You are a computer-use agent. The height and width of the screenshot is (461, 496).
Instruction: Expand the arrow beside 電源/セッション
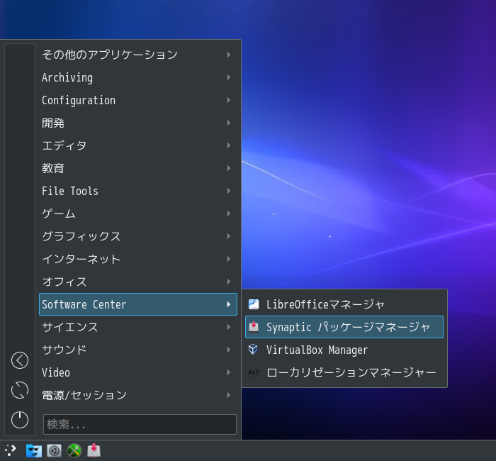(229, 395)
